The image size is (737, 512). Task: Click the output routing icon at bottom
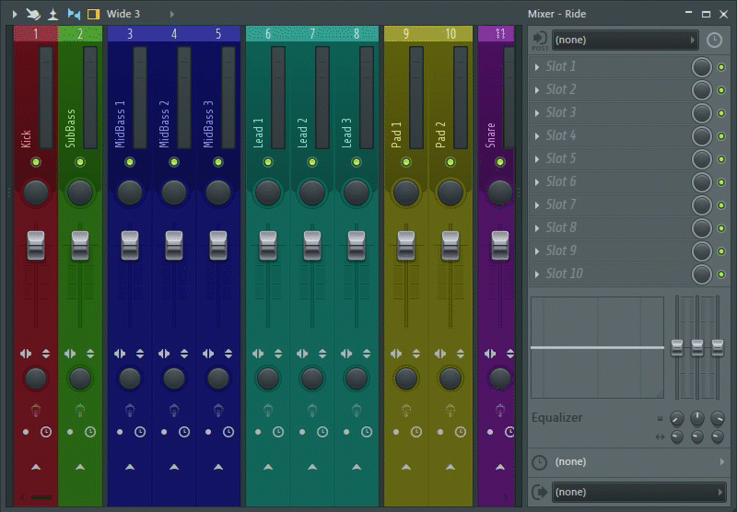click(539, 492)
